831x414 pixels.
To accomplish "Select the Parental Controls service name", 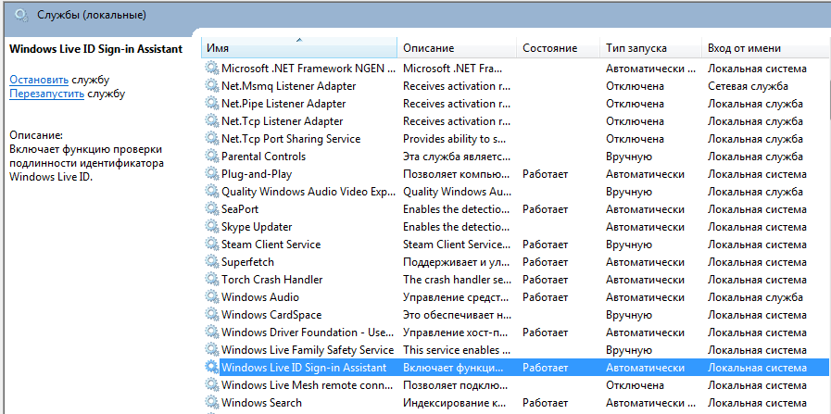I will point(263,157).
